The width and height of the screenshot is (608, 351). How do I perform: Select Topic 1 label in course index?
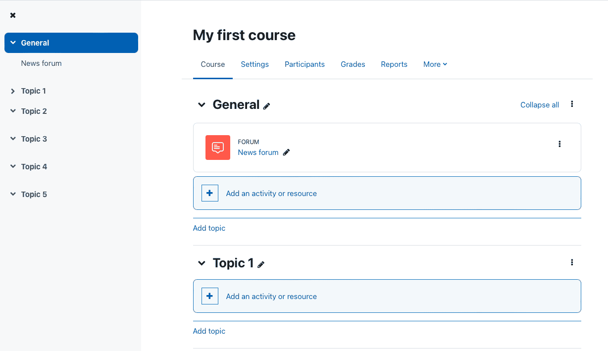(34, 91)
